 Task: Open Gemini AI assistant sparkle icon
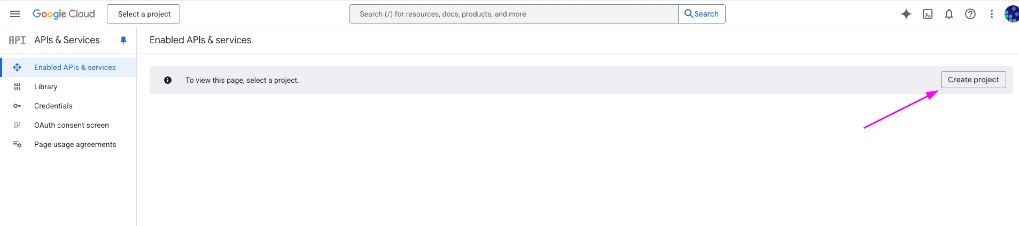[x=906, y=14]
